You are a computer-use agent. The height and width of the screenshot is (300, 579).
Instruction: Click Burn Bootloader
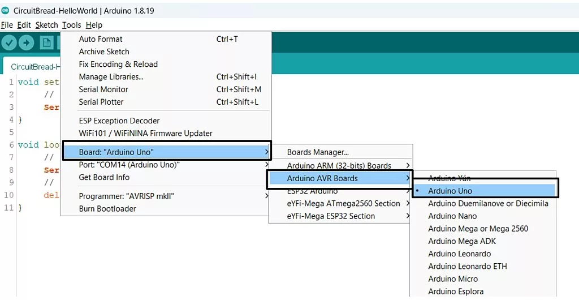166,209
